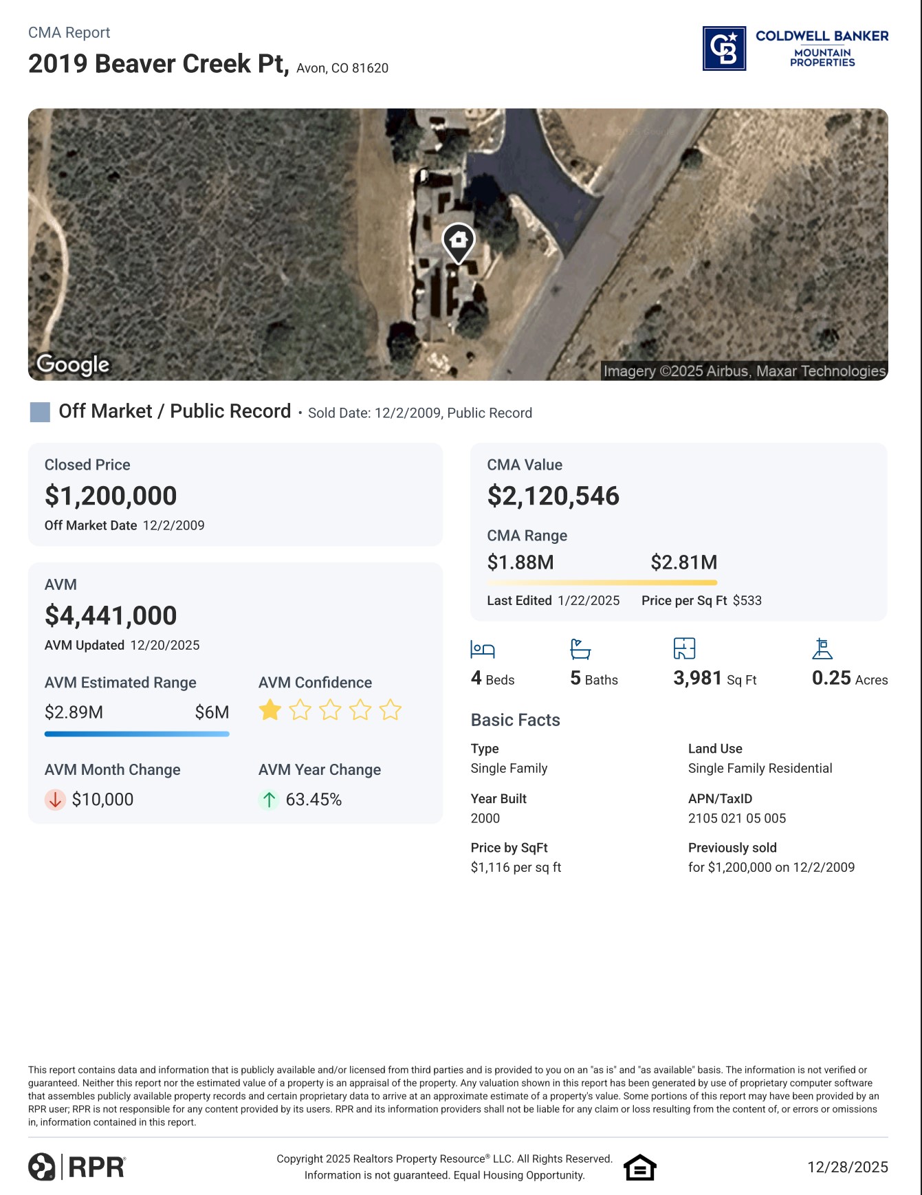The height and width of the screenshot is (1195, 922).
Task: Click the bed icon above Beds
Action: tap(482, 649)
